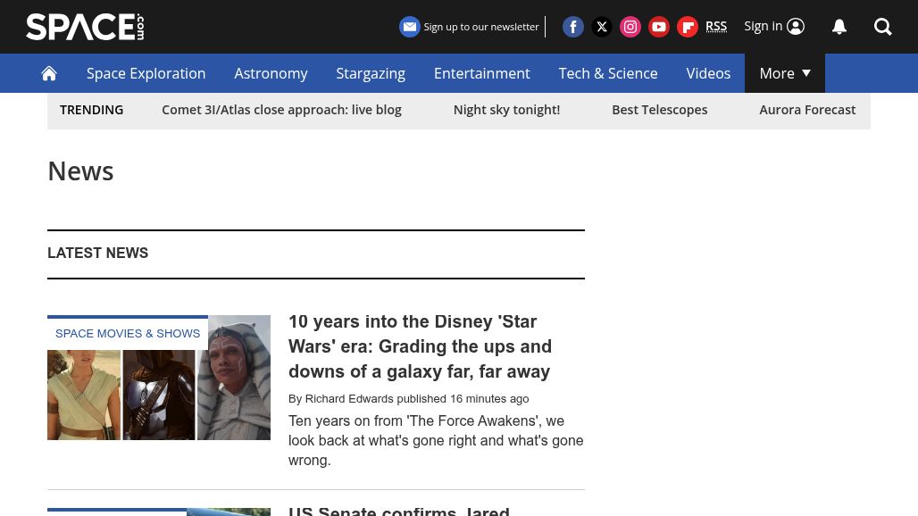Click Sign in account button
The width and height of the screenshot is (918, 516).
pyautogui.click(x=774, y=26)
